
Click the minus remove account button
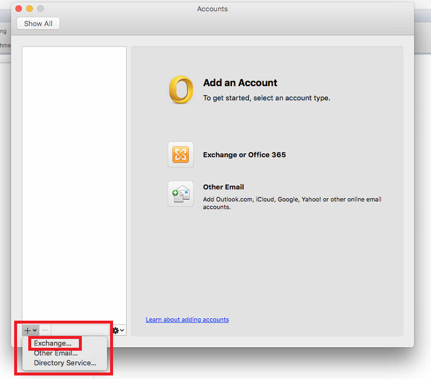click(46, 331)
